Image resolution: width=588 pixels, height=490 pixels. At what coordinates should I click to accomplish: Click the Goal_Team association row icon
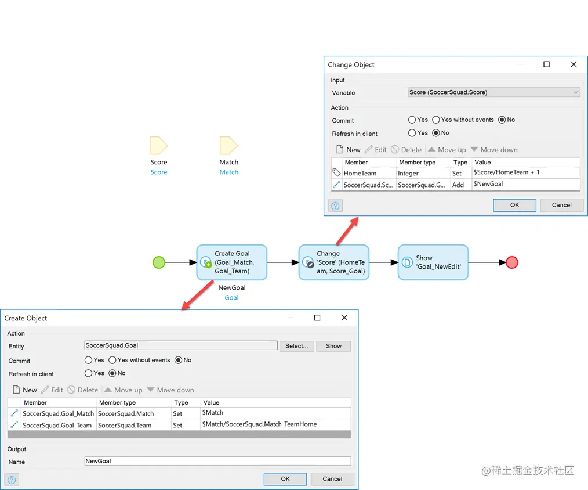tap(14, 424)
